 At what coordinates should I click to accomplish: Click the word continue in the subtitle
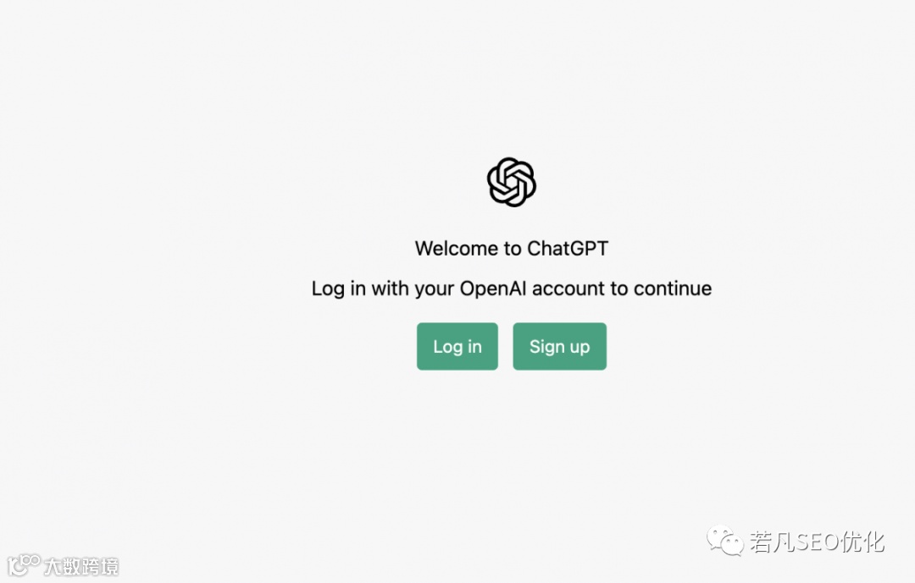pos(673,289)
